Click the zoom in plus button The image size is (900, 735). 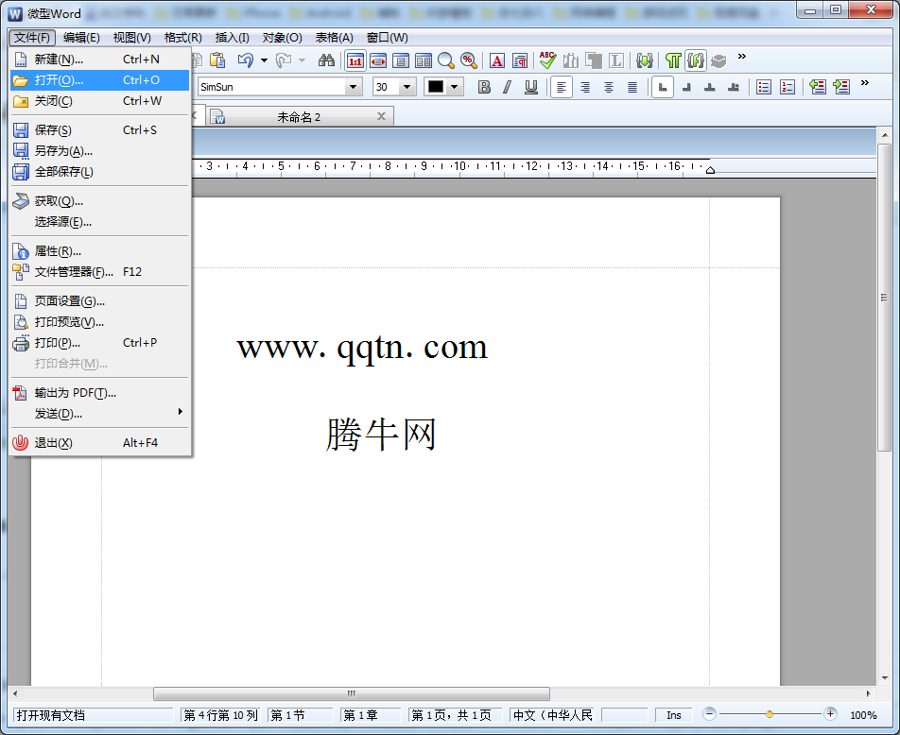tap(830, 714)
